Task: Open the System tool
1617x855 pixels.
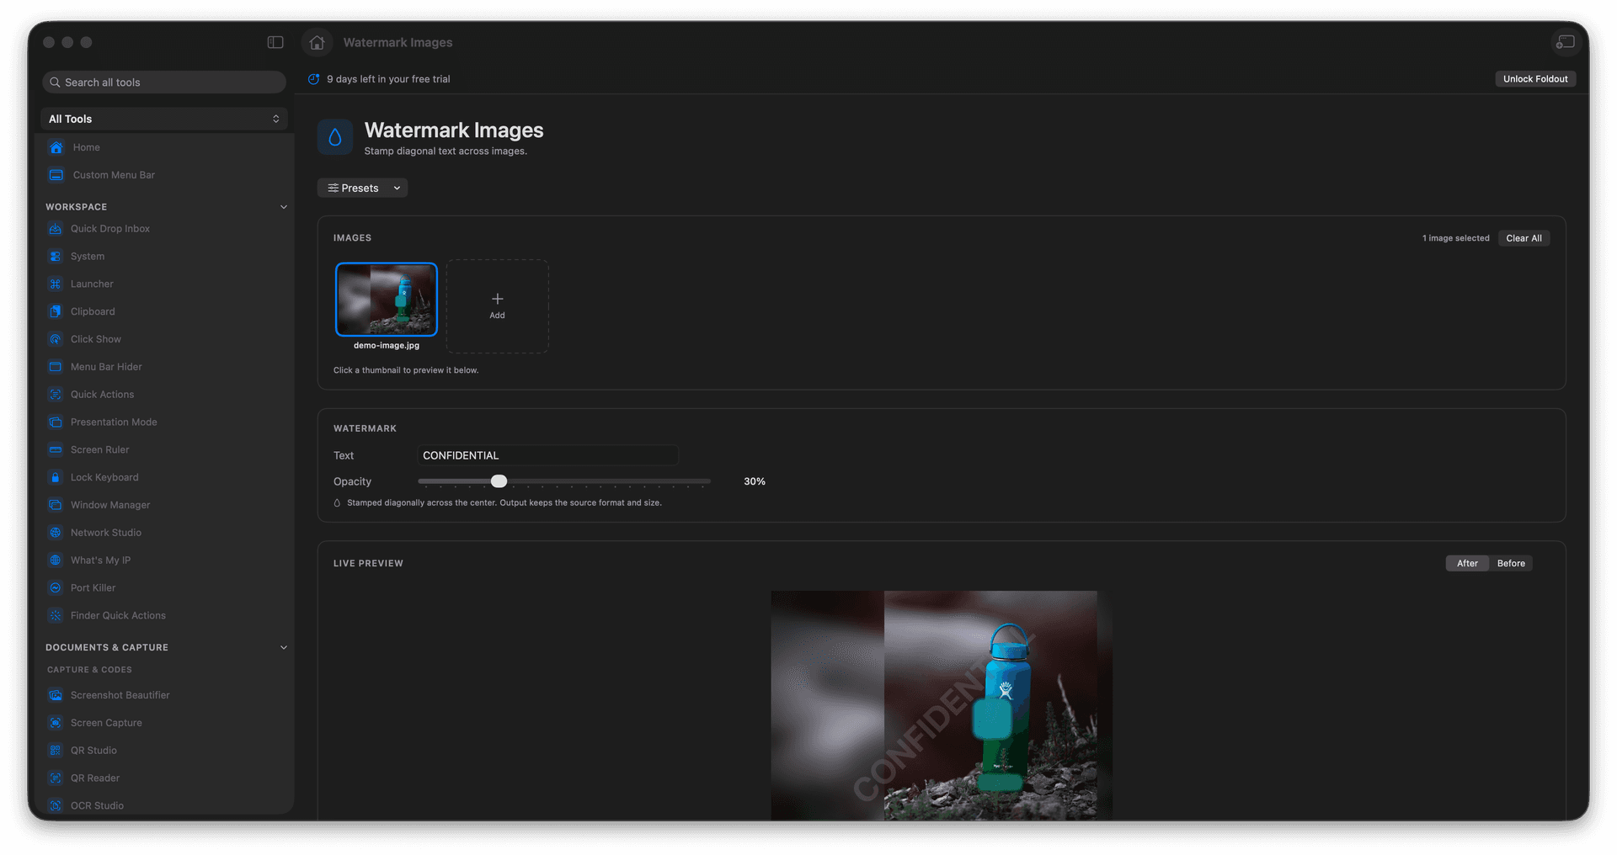Action: click(165, 257)
